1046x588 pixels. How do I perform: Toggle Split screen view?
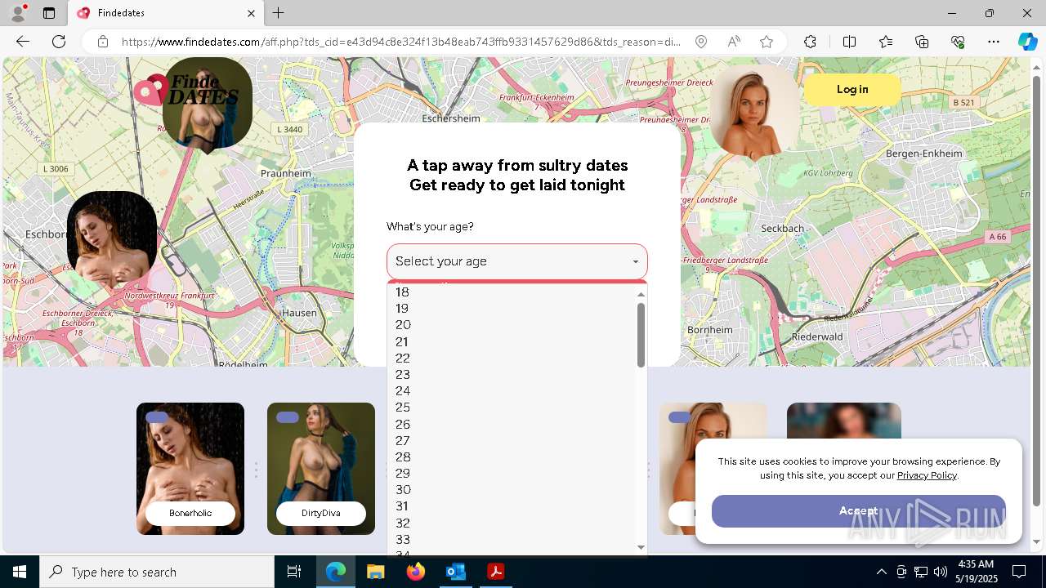[x=849, y=42]
